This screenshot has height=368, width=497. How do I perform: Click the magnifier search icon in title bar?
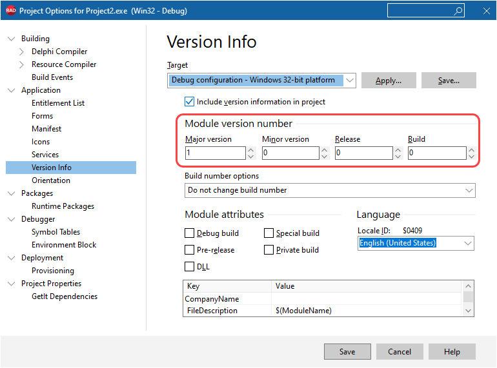coord(458,11)
